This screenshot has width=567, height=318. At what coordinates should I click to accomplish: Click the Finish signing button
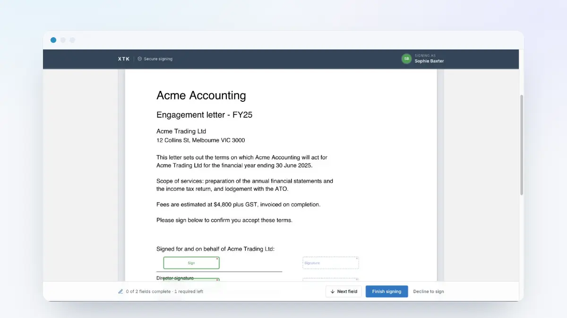387,292
